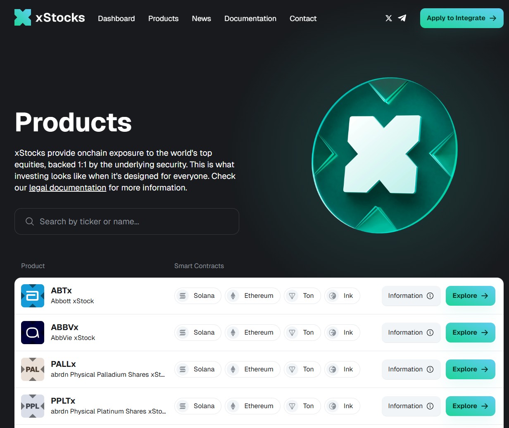Screen dimensions: 509x428
Task: Go to the News menu item
Action: (201, 19)
